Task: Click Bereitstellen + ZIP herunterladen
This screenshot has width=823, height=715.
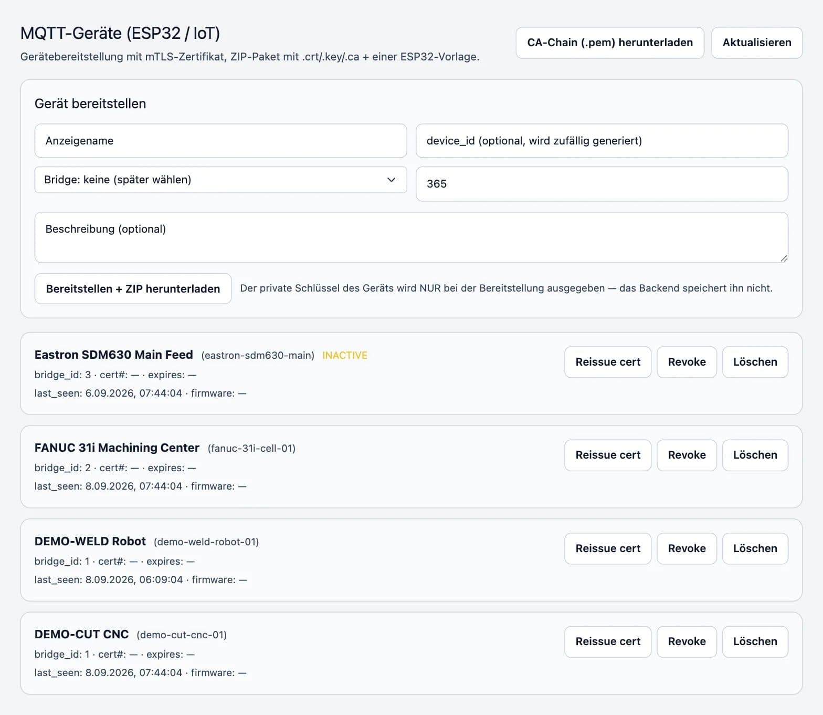Action: click(x=133, y=288)
